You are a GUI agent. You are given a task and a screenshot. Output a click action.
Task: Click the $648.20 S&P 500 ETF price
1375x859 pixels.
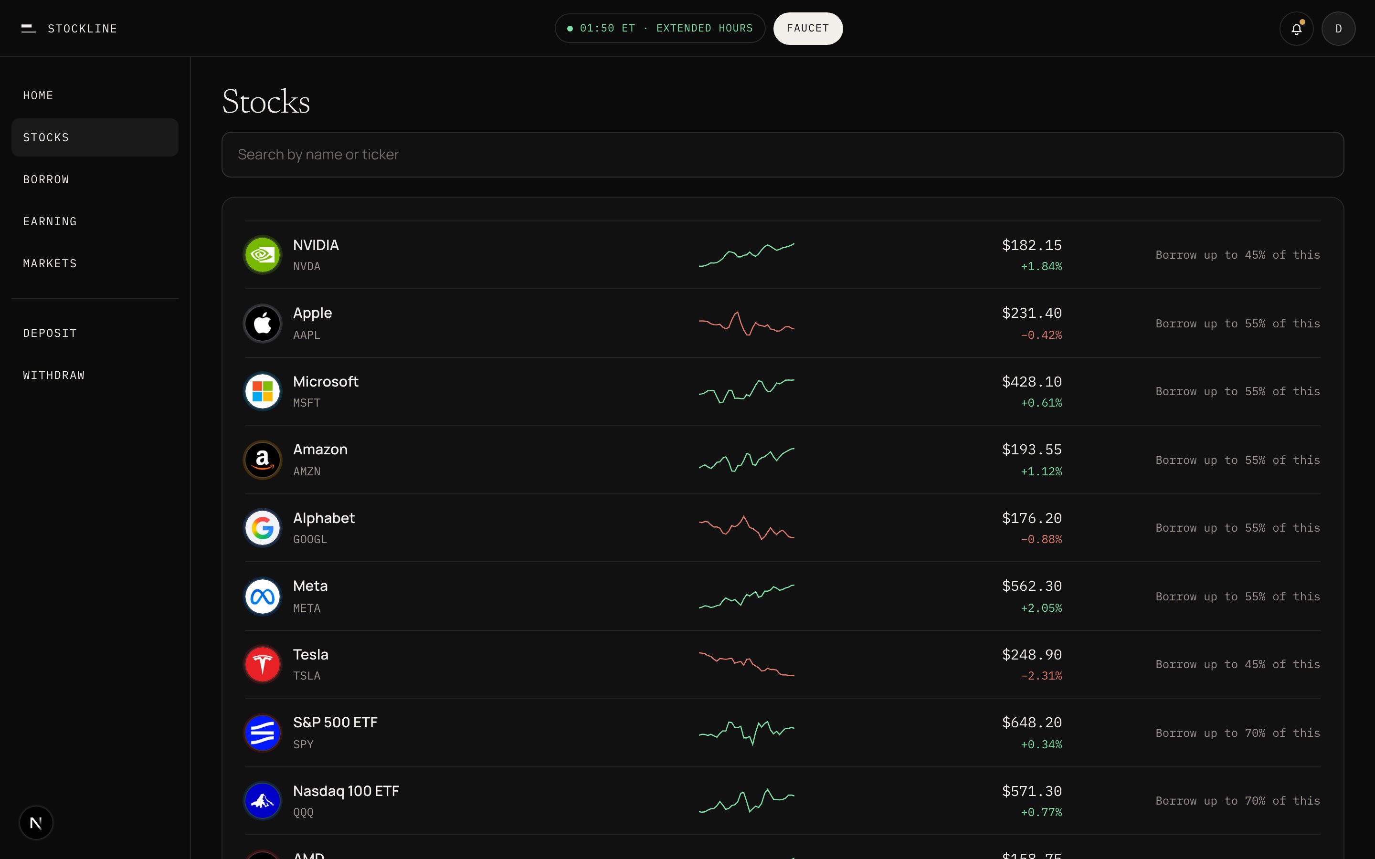click(1032, 722)
